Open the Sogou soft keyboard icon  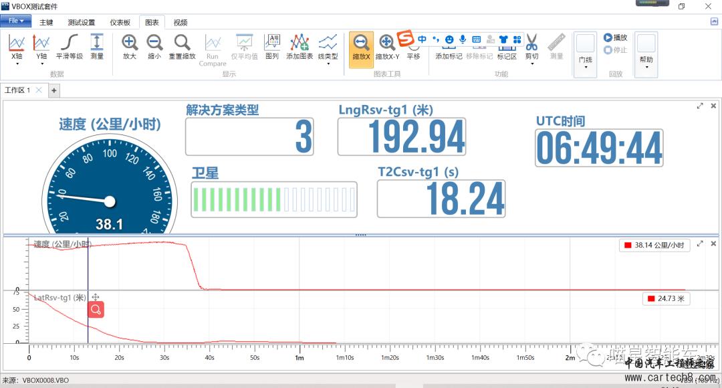tap(477, 39)
